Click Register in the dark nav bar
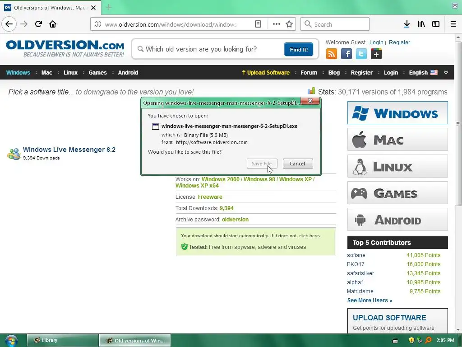The image size is (462, 347). click(x=361, y=73)
